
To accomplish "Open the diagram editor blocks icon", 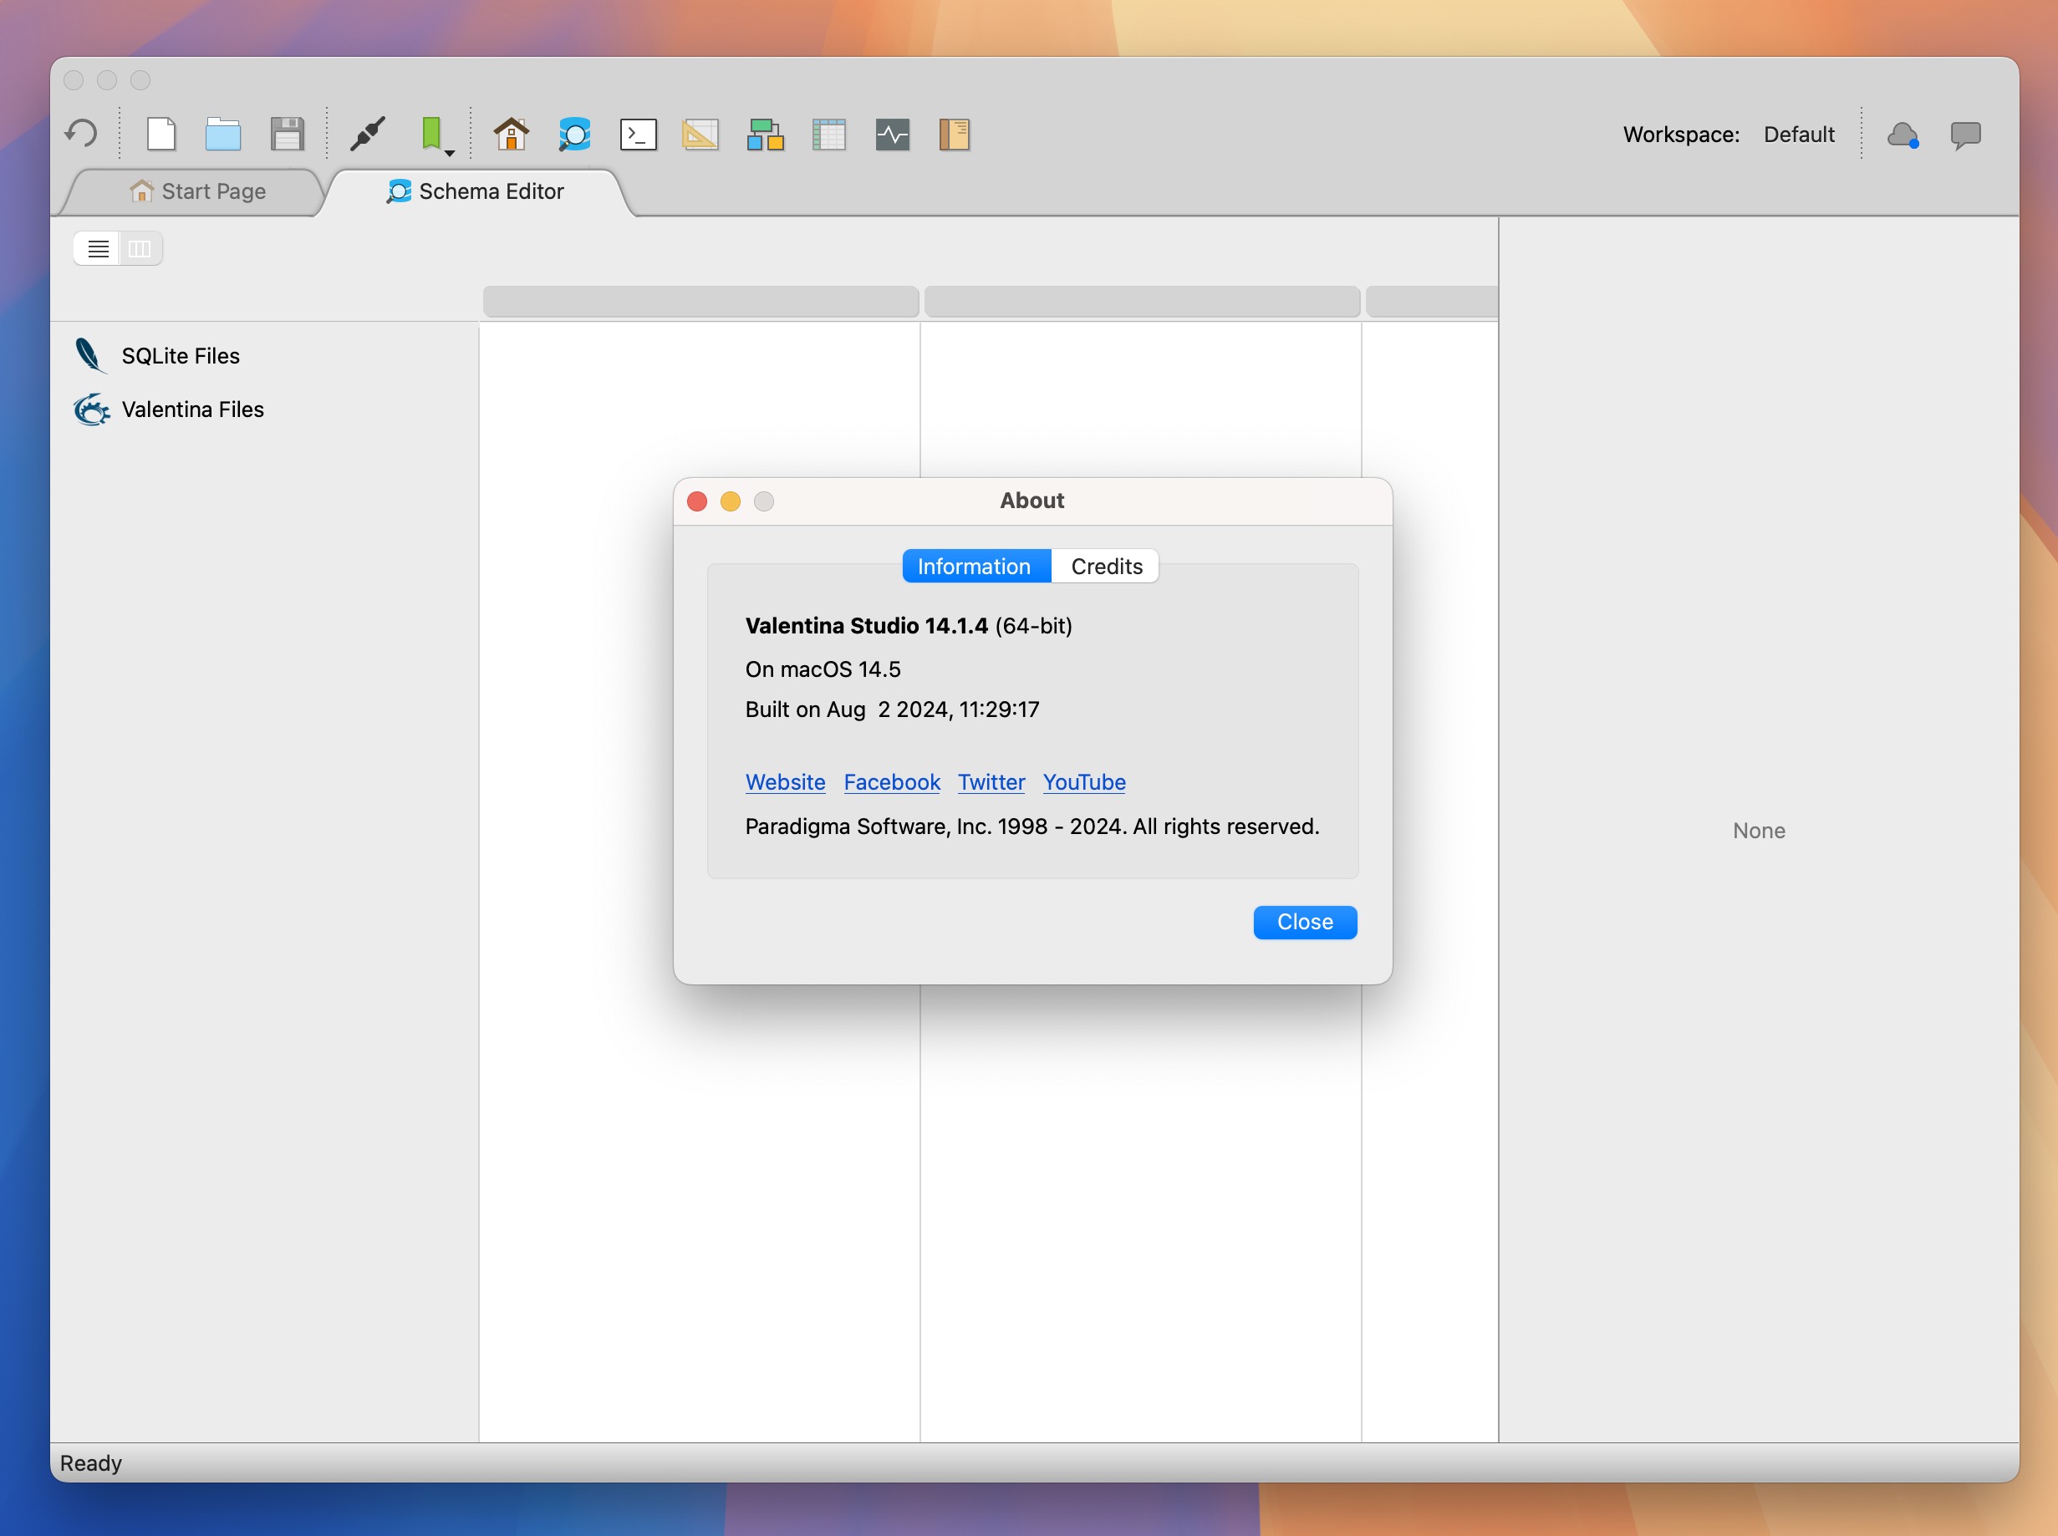I will [766, 134].
